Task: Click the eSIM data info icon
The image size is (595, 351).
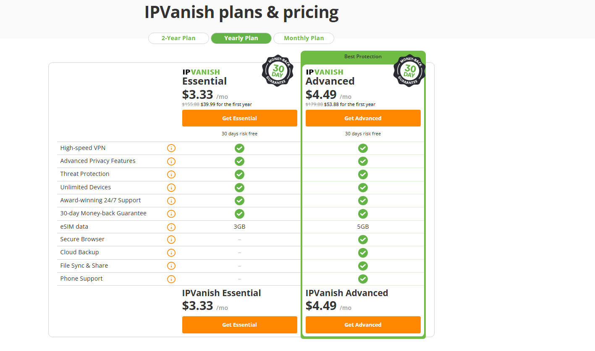Action: tap(171, 227)
